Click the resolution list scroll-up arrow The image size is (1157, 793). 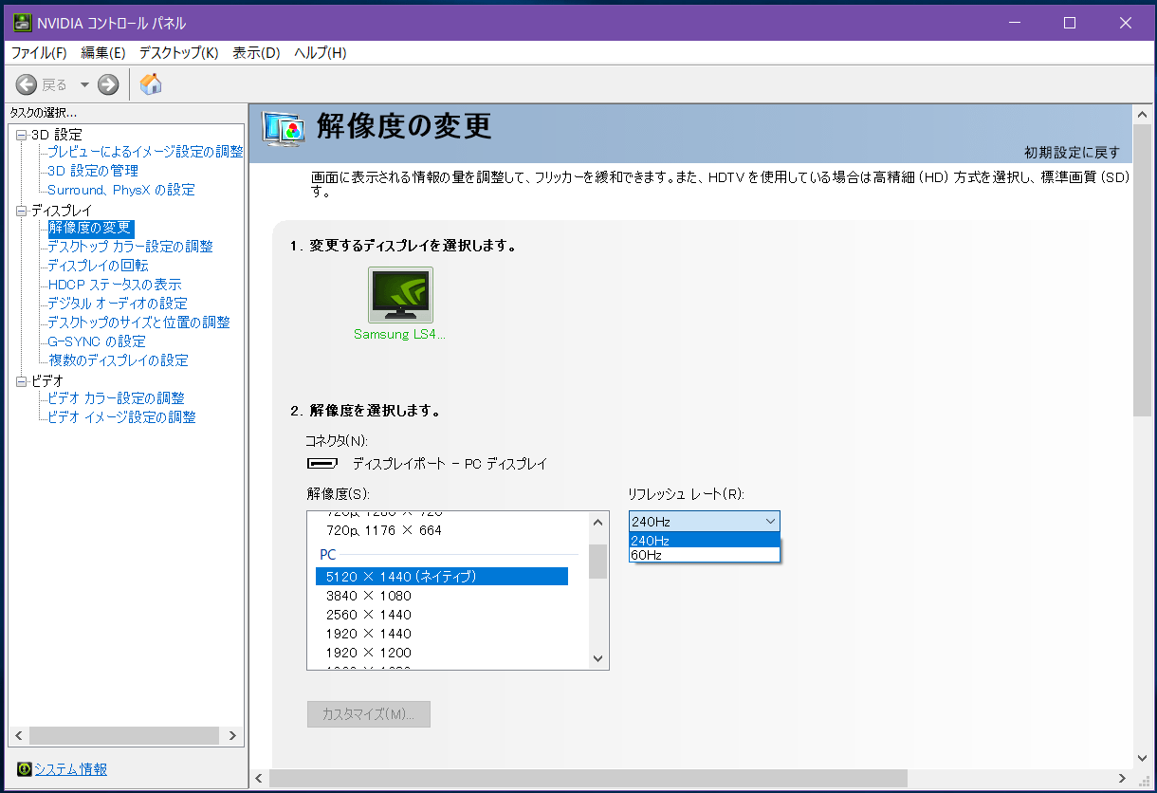(x=597, y=522)
